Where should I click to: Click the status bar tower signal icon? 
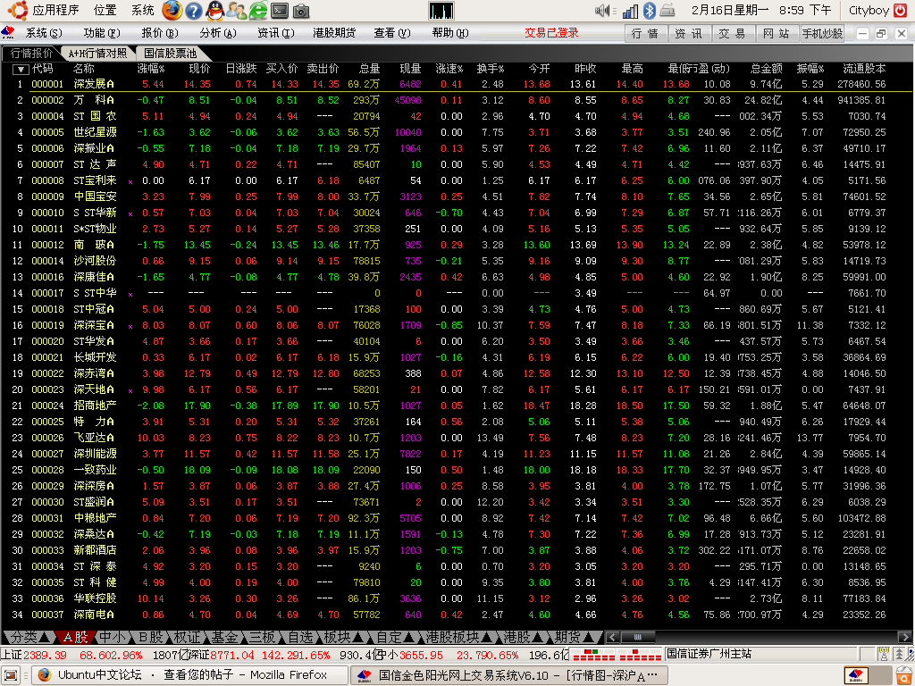[x=884, y=655]
